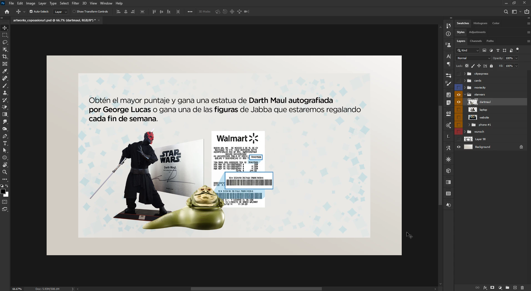
Task: Select the Ellipse shape tool
Action: click(x=5, y=158)
